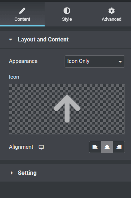
Task: Set alignment to left
Action: [x=95, y=147]
